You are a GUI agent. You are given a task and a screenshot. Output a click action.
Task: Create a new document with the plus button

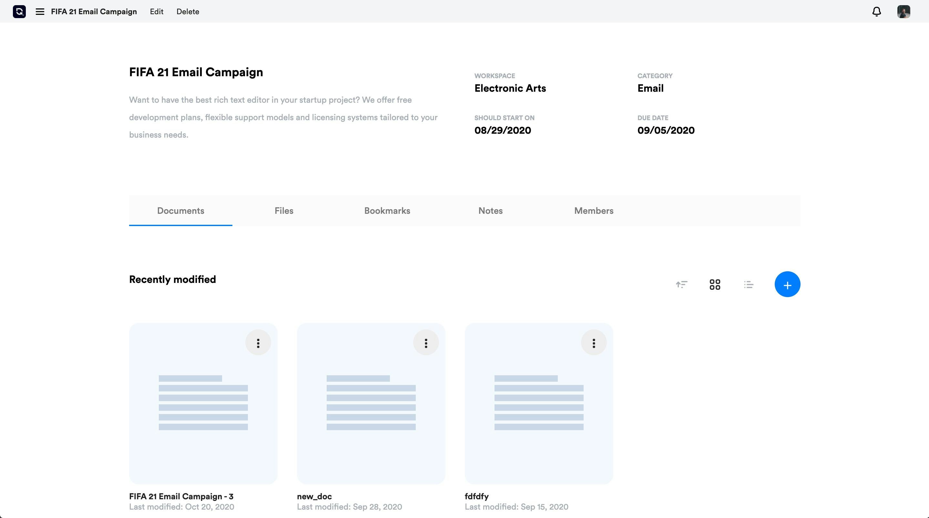[x=788, y=284]
